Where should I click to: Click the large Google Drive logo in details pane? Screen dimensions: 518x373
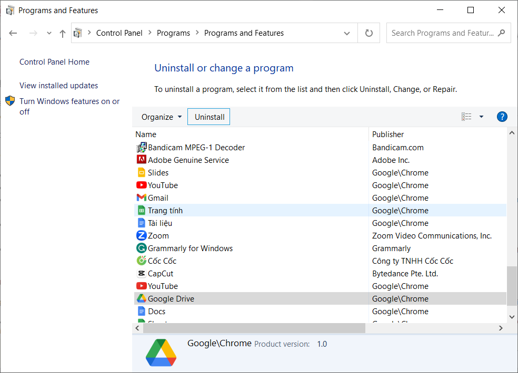(x=161, y=353)
